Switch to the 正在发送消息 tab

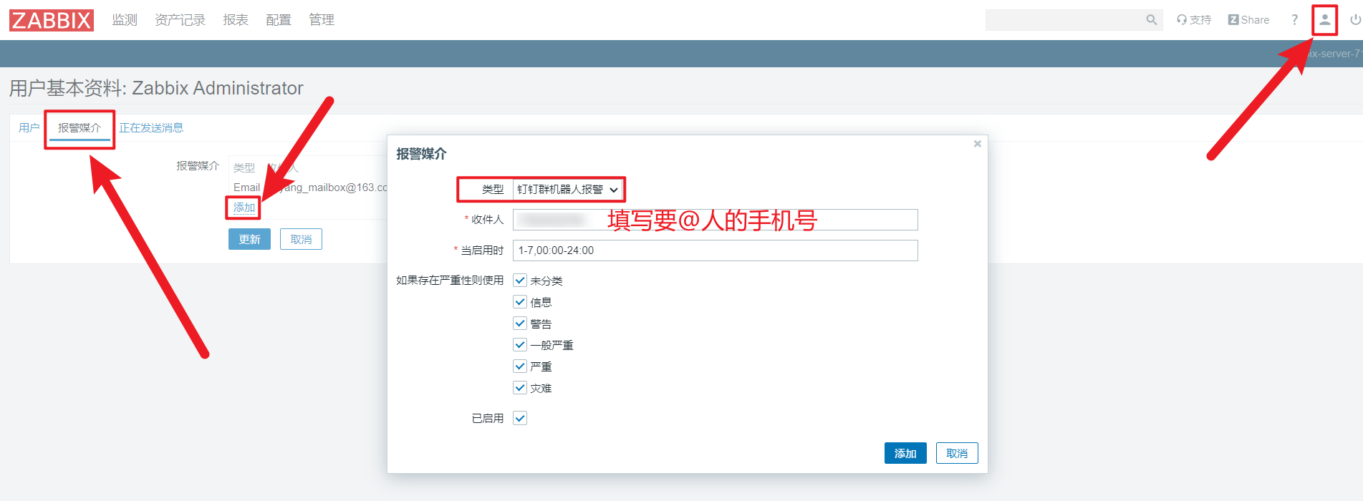[151, 127]
